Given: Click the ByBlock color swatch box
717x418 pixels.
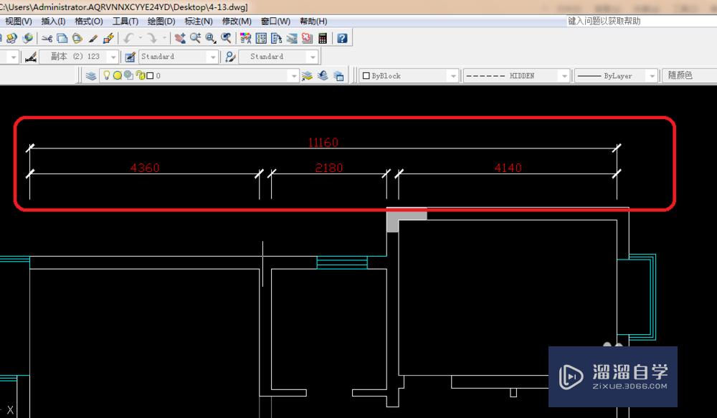Looking at the screenshot, I should (x=366, y=76).
